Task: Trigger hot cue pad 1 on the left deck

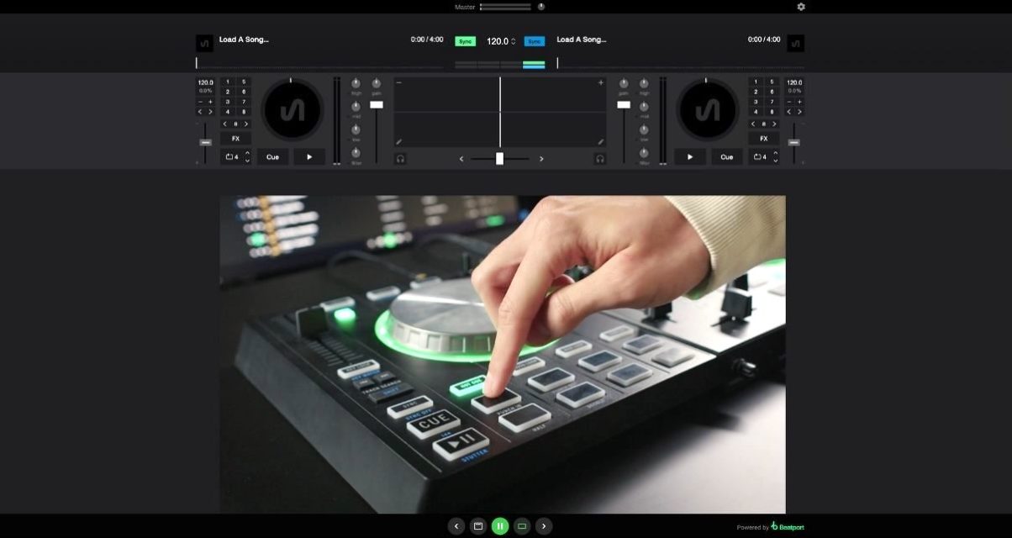Action: 228,82
